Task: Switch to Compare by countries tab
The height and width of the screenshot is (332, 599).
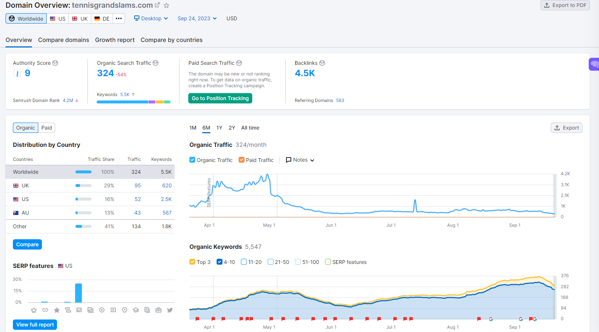Action: coord(171,40)
